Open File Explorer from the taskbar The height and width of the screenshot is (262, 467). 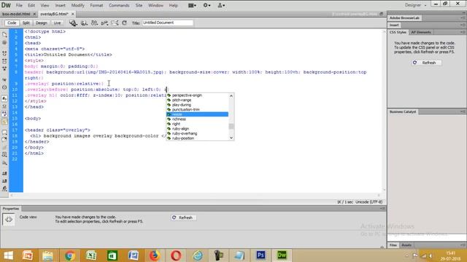coord(47,255)
